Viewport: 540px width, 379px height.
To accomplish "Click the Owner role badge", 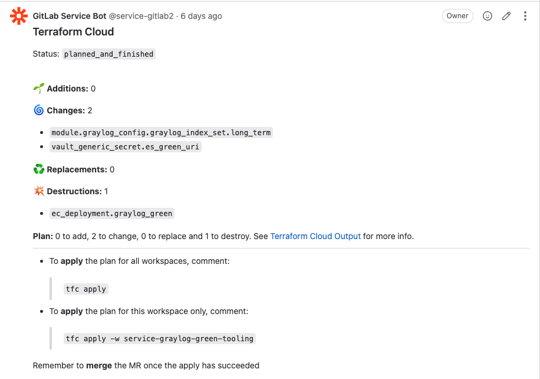I will [x=457, y=16].
